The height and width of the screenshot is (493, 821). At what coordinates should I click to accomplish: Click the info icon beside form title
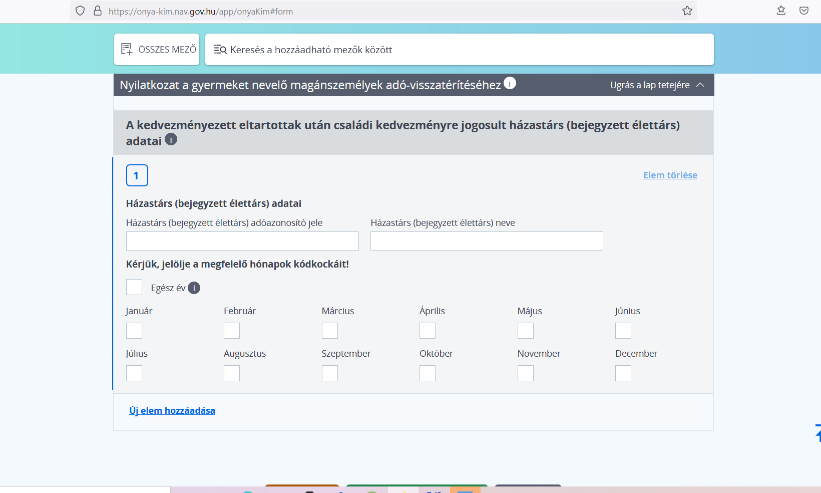click(510, 83)
